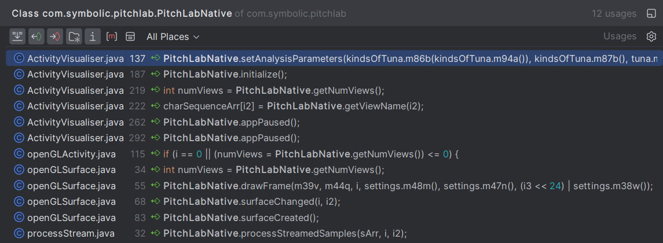
Task: Click the folder with asterisk filter icon
Action: pos(74,36)
